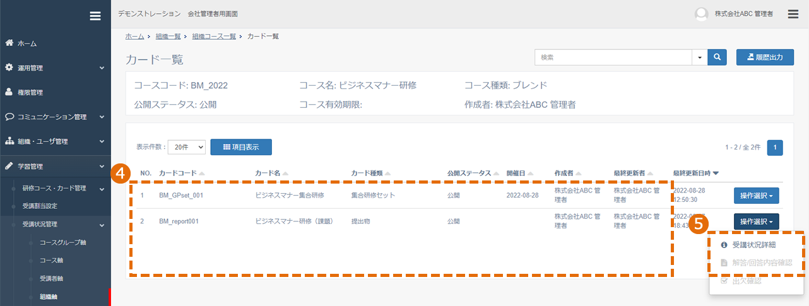Go to ホーム breadcrumb link
This screenshot has height=306, width=809.
134,37
